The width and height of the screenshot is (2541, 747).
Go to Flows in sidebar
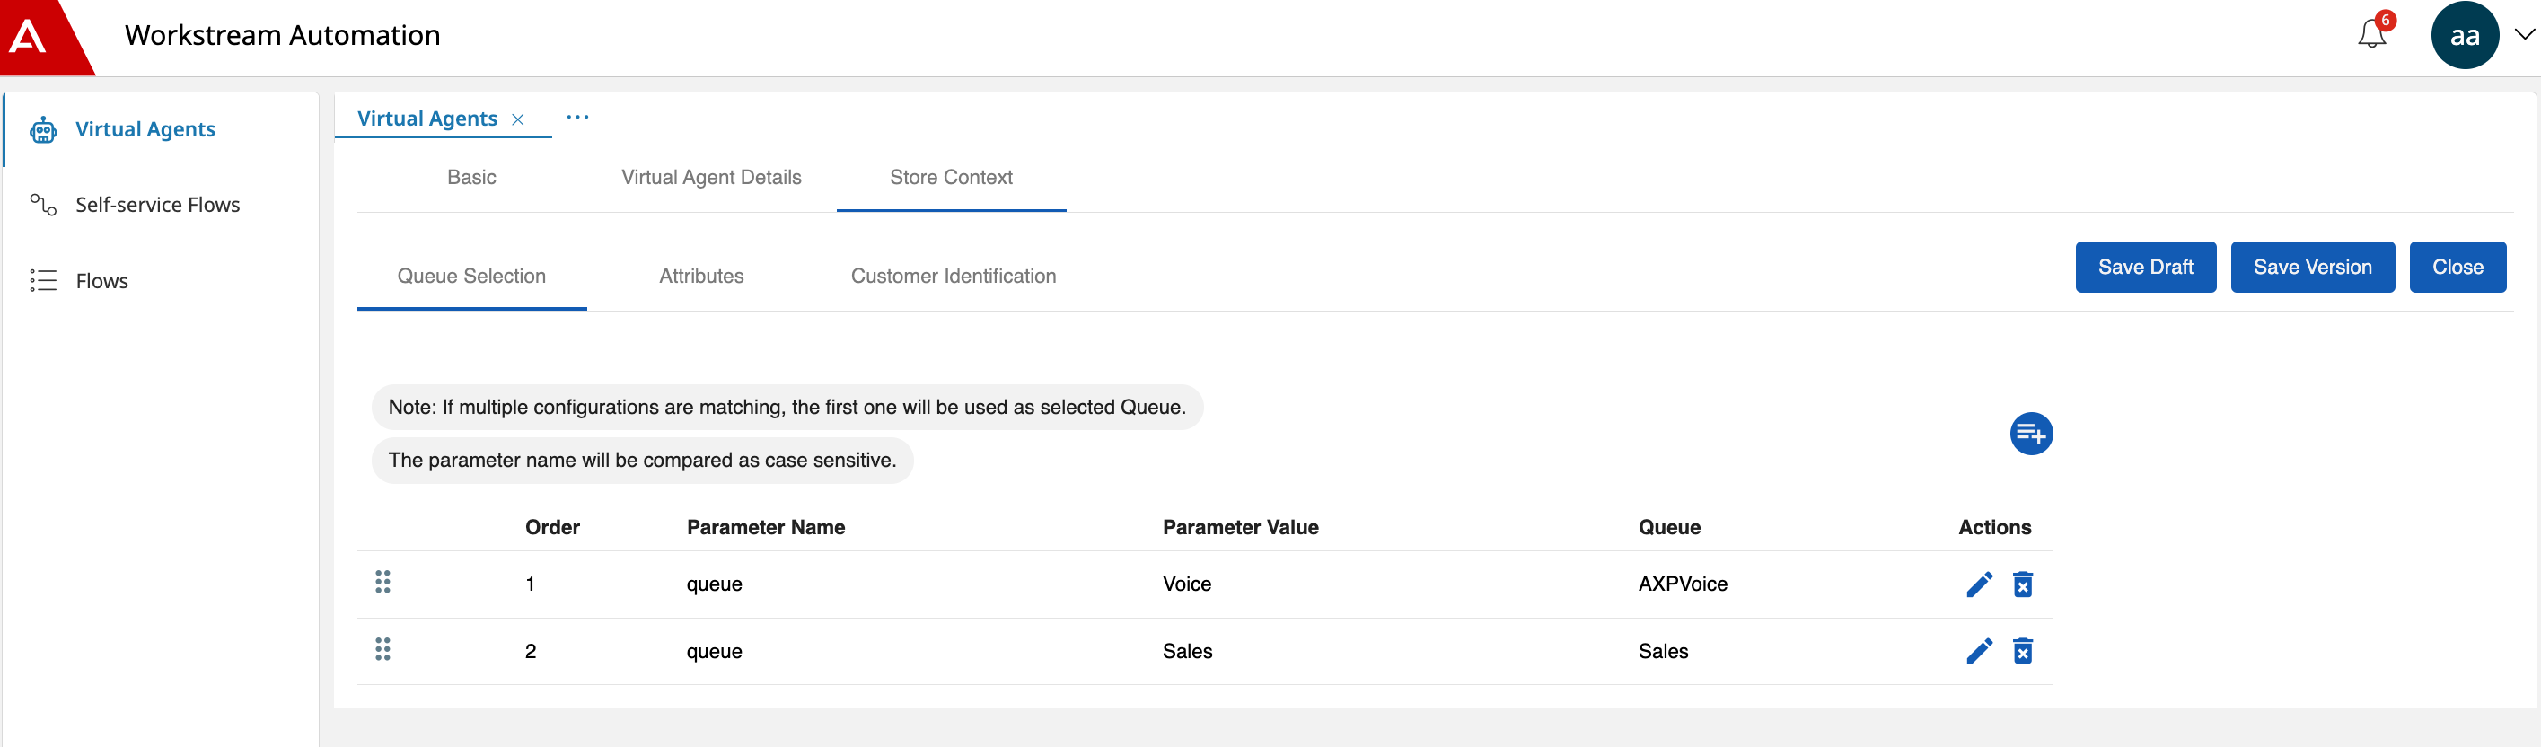click(x=101, y=281)
